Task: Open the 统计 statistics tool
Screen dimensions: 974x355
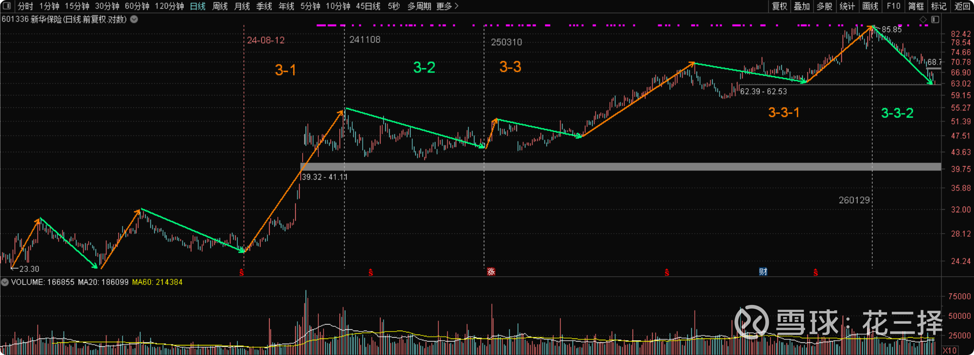Action: pyautogui.click(x=847, y=6)
